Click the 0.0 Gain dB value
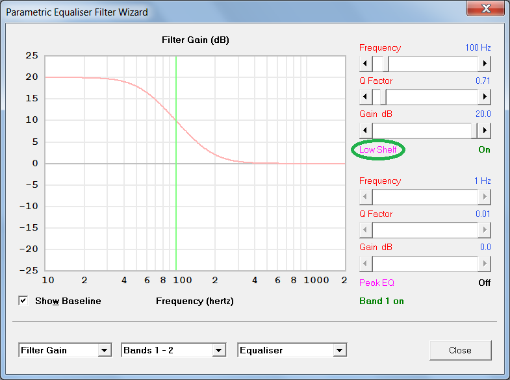Screen dimensions: 510x380 tap(485, 247)
